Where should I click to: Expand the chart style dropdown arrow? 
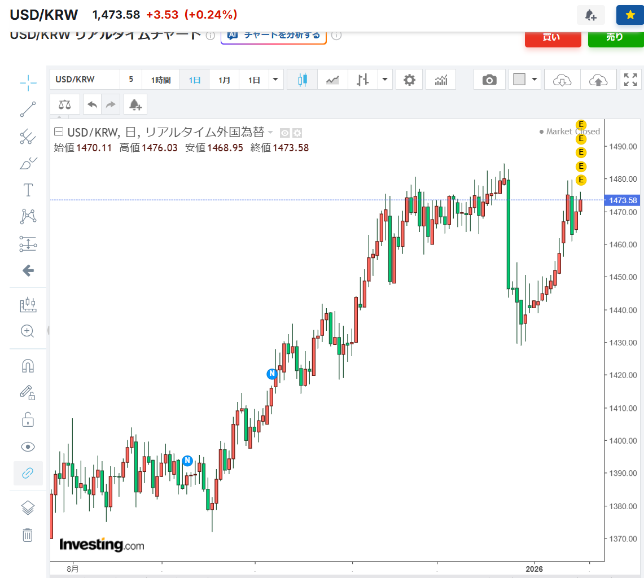385,80
